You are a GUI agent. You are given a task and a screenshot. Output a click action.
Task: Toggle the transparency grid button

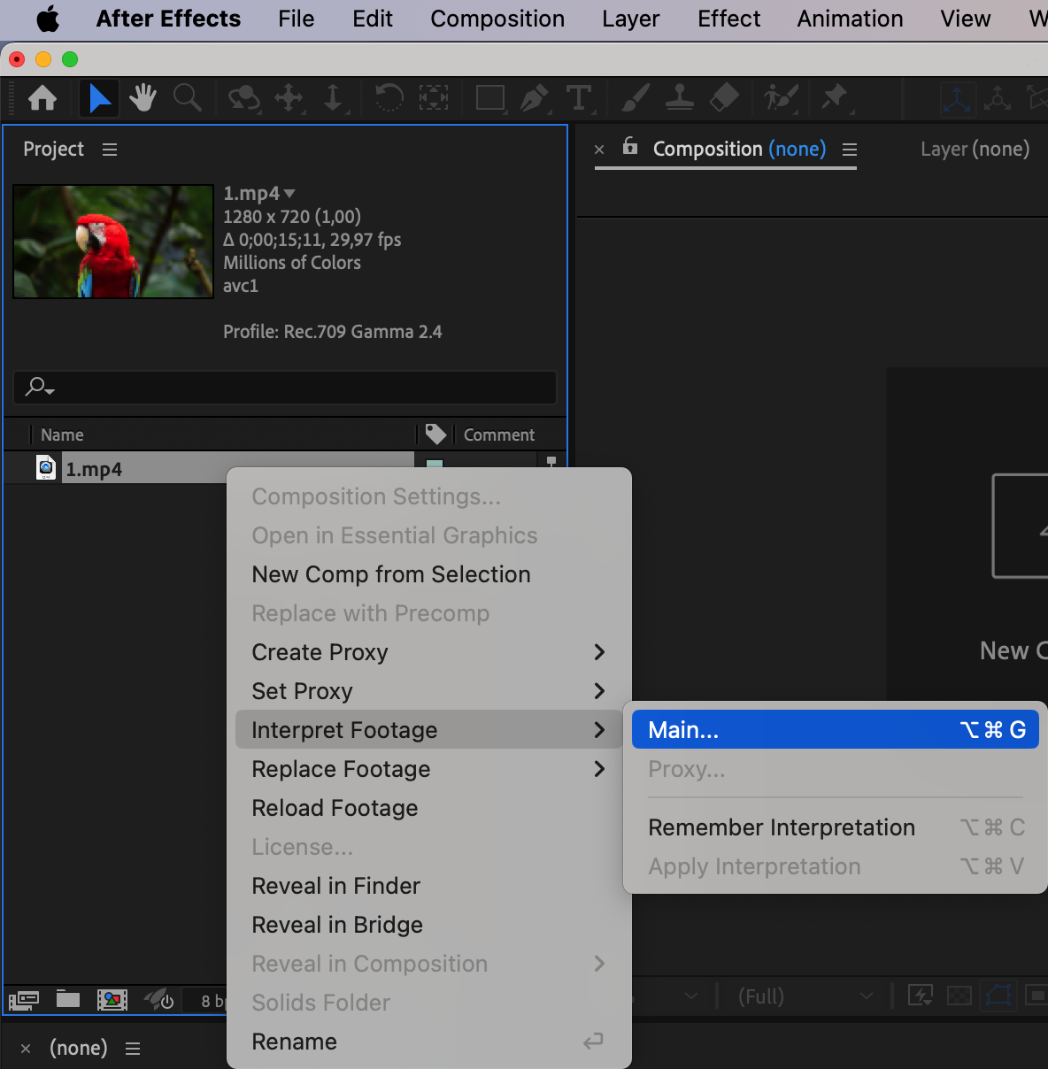[x=959, y=996]
